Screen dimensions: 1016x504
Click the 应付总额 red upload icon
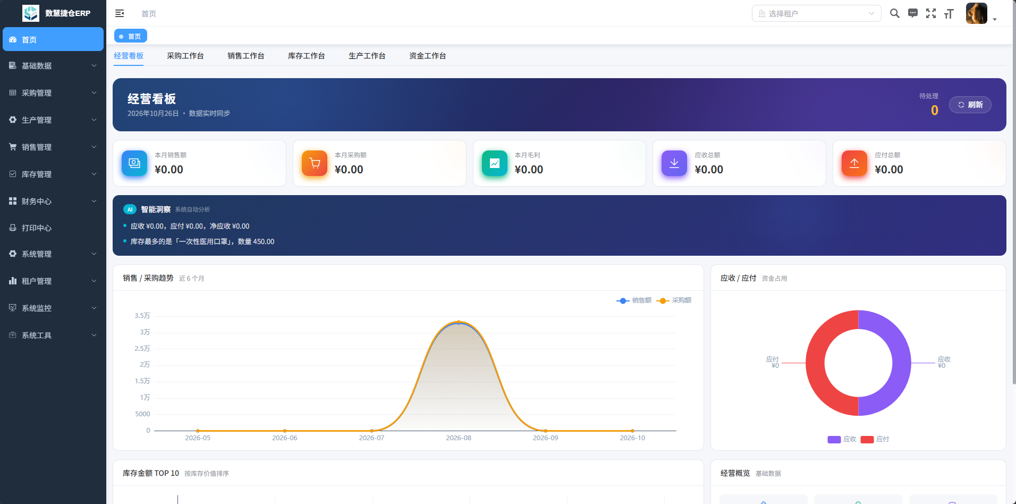pyautogui.click(x=854, y=163)
